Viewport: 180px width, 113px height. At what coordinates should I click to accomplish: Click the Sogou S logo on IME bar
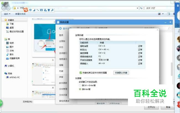point(26,10)
